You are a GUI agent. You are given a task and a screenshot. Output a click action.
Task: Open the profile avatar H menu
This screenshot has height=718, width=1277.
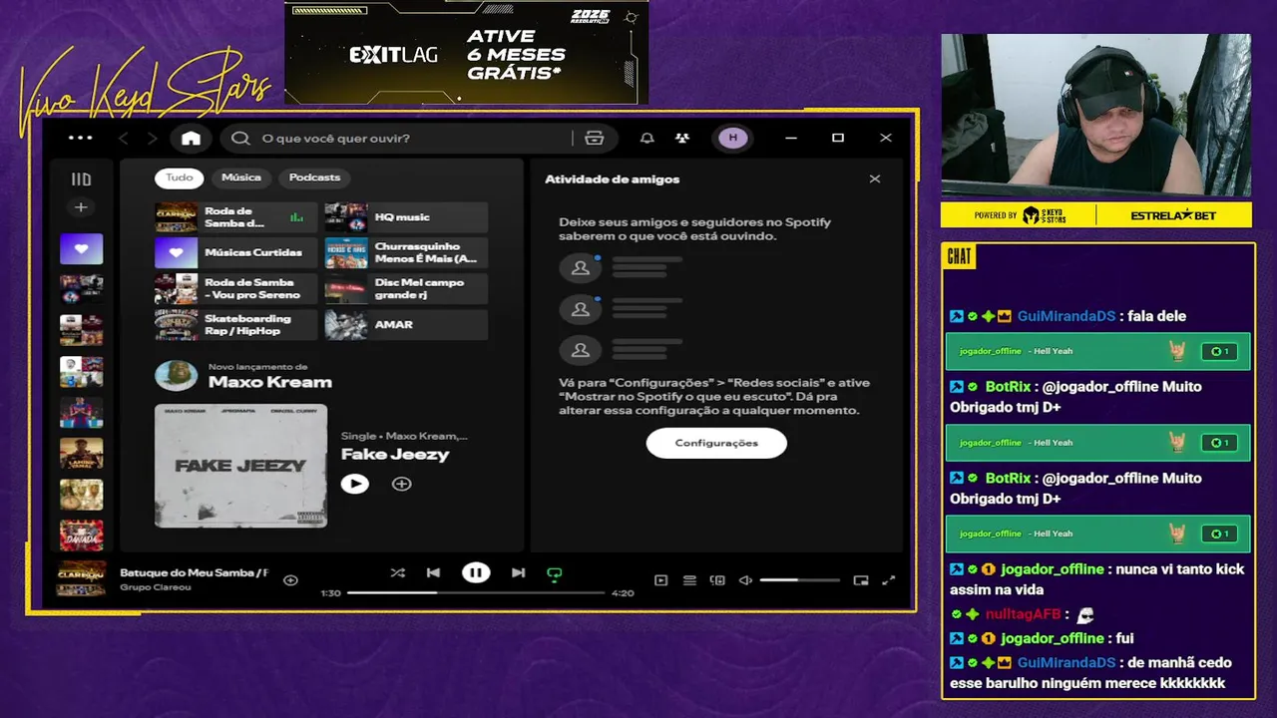pyautogui.click(x=733, y=138)
